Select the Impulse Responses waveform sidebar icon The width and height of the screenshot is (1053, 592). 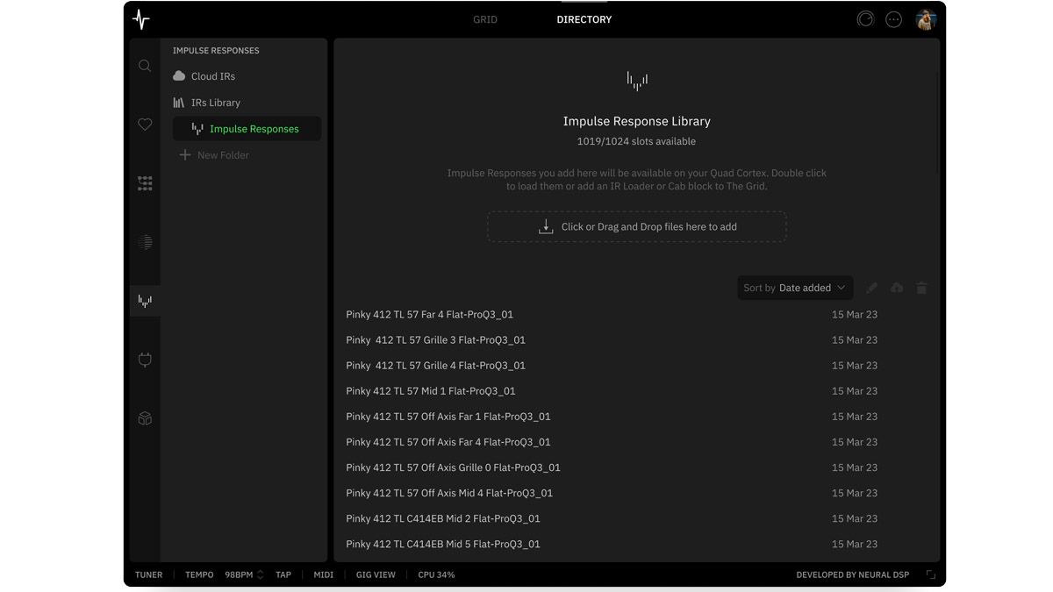pyautogui.click(x=145, y=301)
